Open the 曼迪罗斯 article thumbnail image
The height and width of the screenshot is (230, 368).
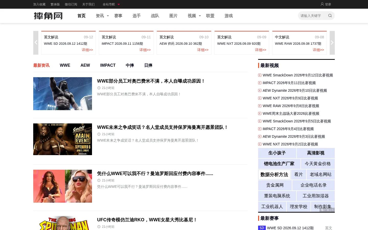click(x=63, y=186)
